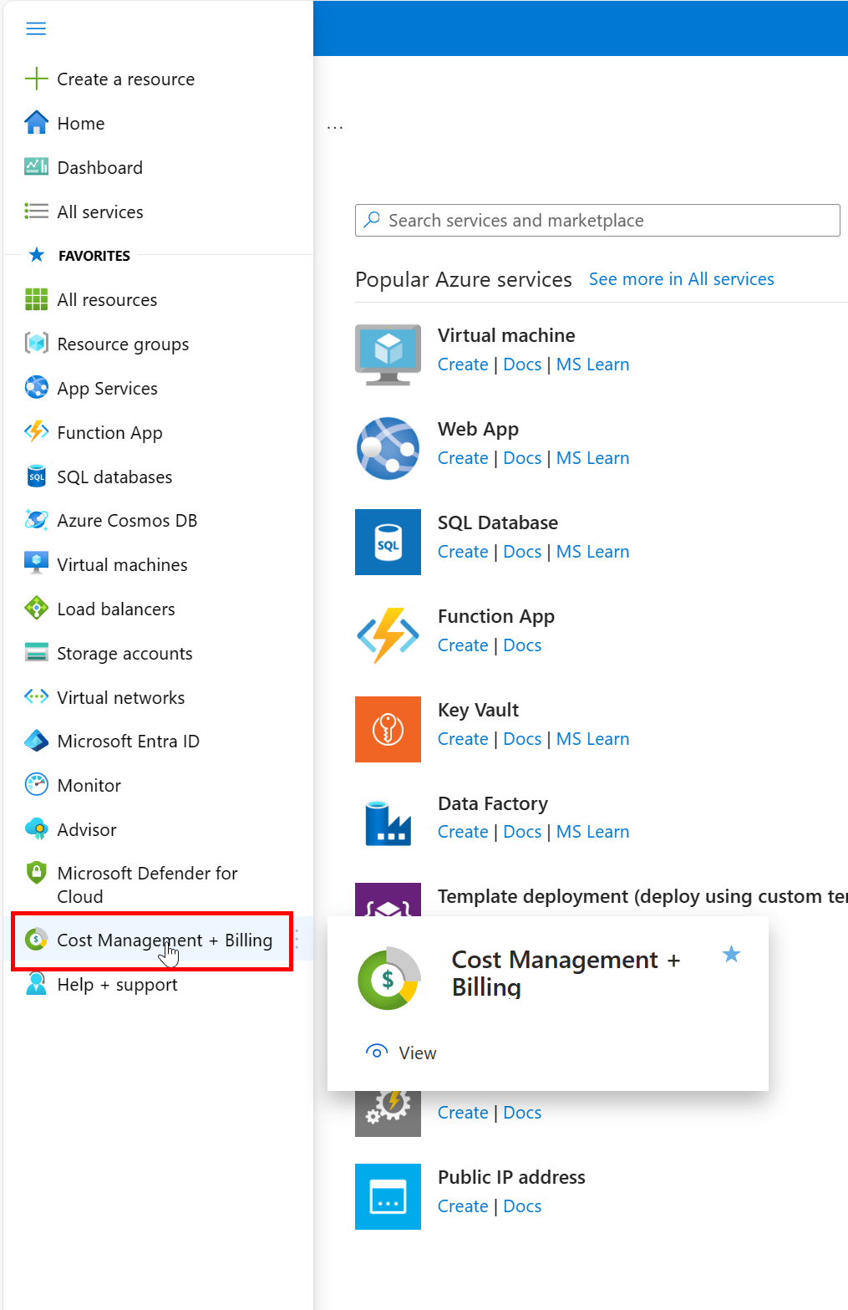848x1310 pixels.
Task: Click the Data Factory tile icon
Action: [x=388, y=823]
